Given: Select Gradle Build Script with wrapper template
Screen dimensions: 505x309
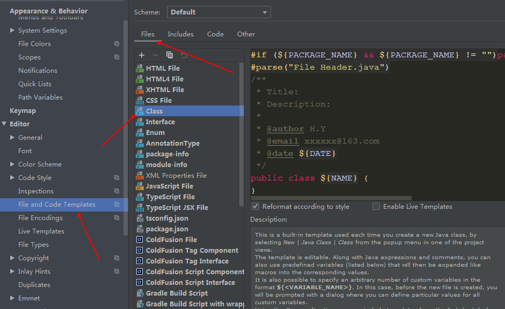Looking at the screenshot, I should pos(195,304).
